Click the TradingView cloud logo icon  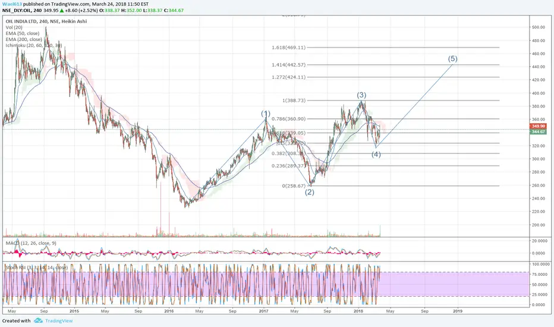(x=38, y=320)
